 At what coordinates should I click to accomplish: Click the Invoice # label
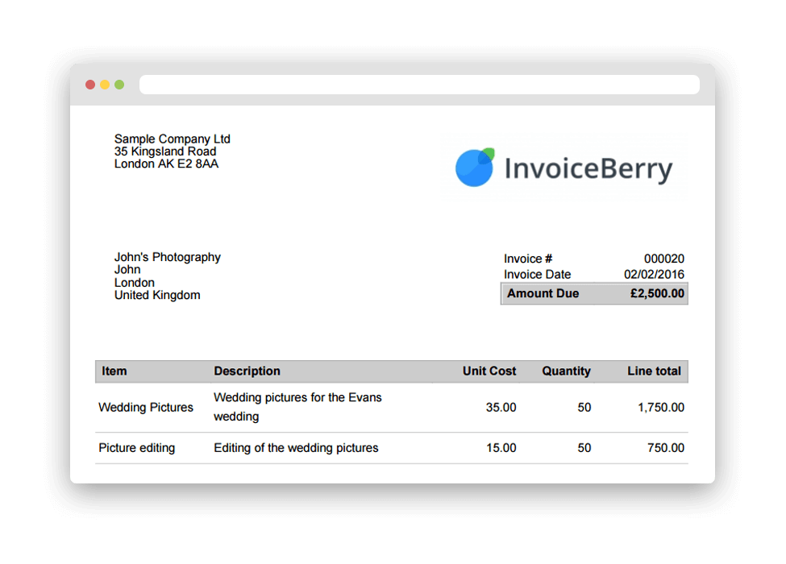tap(527, 259)
